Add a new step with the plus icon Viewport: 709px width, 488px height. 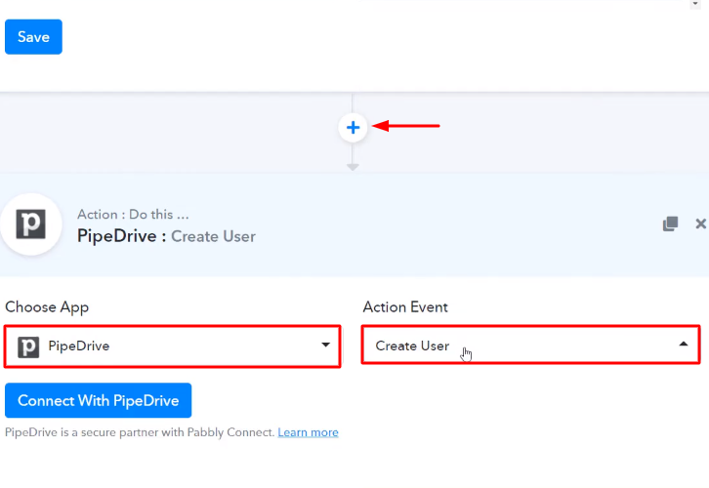(x=353, y=128)
